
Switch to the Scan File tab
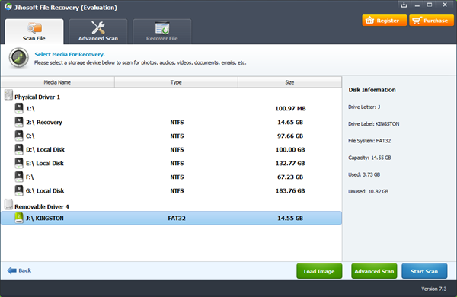(x=34, y=31)
